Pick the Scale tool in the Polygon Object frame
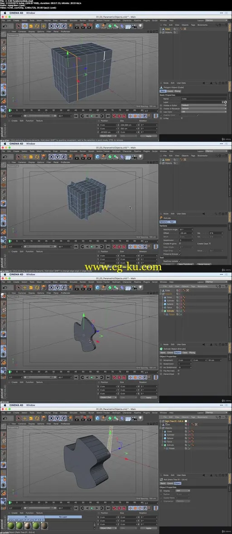 pyautogui.click(x=31, y=26)
